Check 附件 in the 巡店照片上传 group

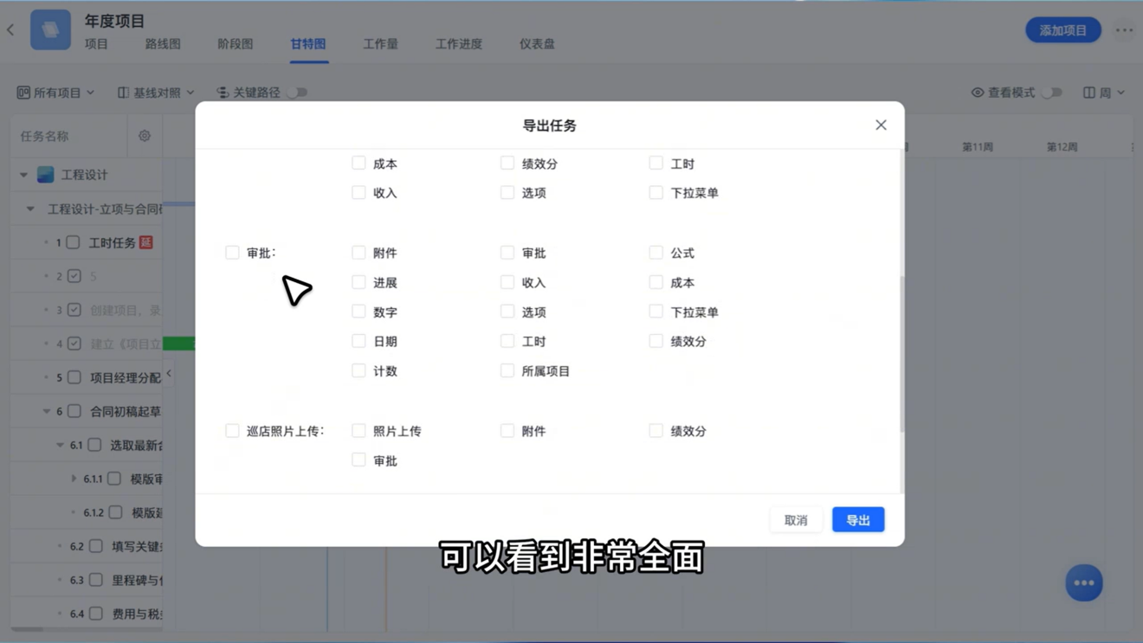click(x=507, y=430)
